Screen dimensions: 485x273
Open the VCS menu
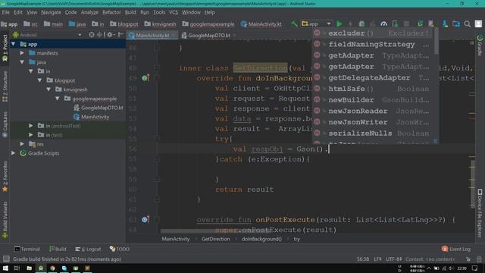tap(174, 12)
